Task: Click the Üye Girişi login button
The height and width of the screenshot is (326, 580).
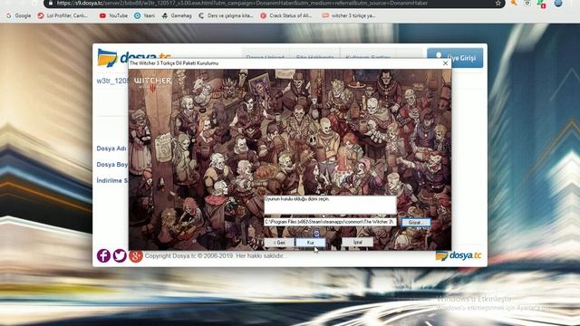Action: click(455, 58)
